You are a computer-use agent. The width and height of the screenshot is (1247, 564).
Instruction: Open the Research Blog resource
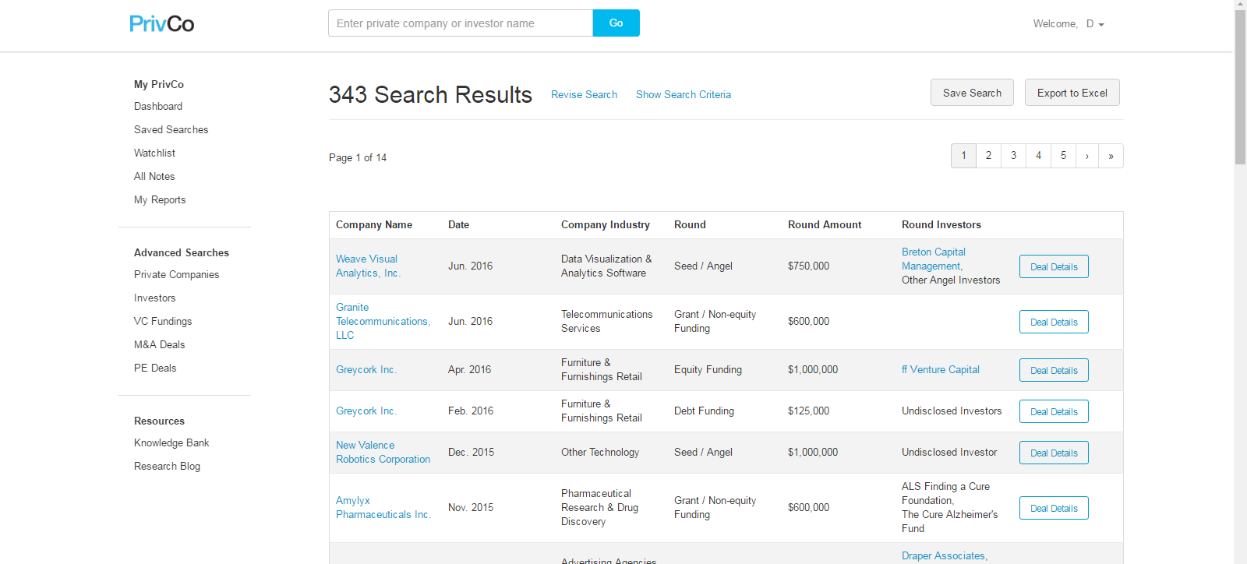pos(167,466)
